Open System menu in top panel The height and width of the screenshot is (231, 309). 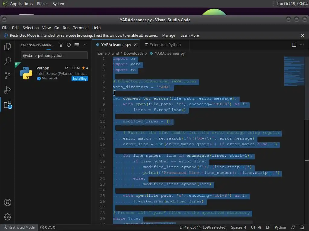59,4
